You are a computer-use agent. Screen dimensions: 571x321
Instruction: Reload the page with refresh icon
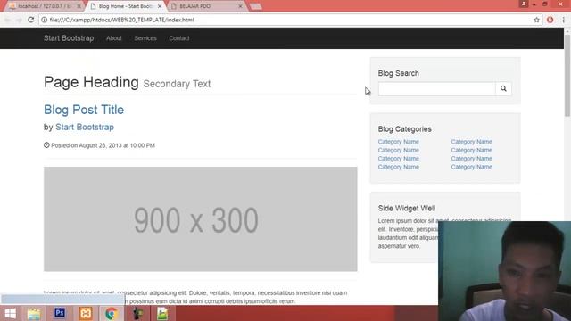tap(31, 20)
